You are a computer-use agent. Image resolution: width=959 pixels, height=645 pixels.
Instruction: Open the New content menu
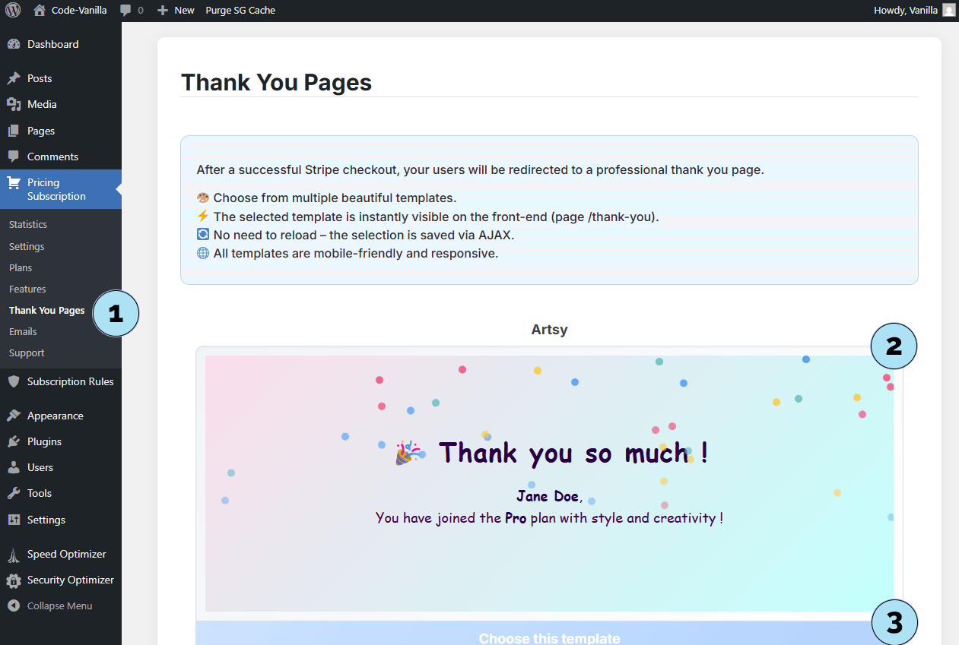tap(176, 11)
